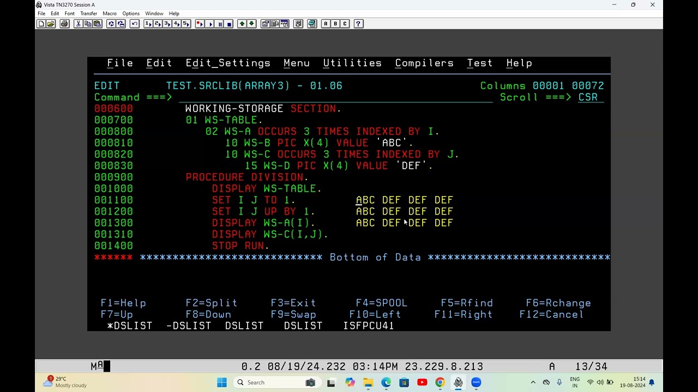Click F12=Cancel function key label
Viewport: 698px width, 392px height.
(552, 315)
